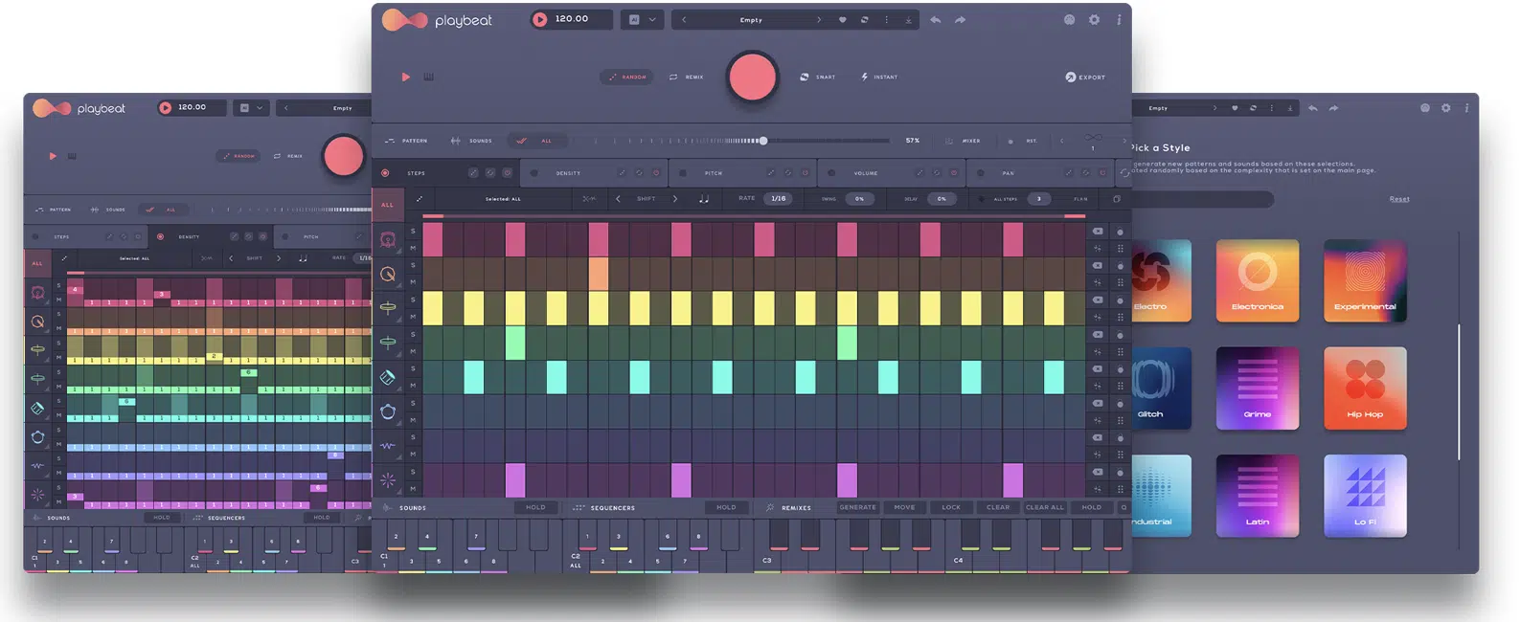Click the undo arrow in the right window
The height and width of the screenshot is (622, 1521).
click(1312, 108)
